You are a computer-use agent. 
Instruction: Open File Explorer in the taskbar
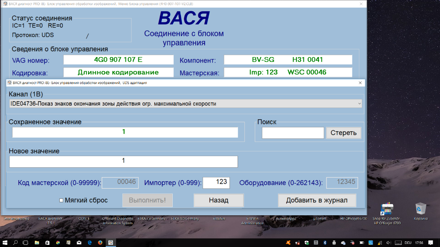37,243
